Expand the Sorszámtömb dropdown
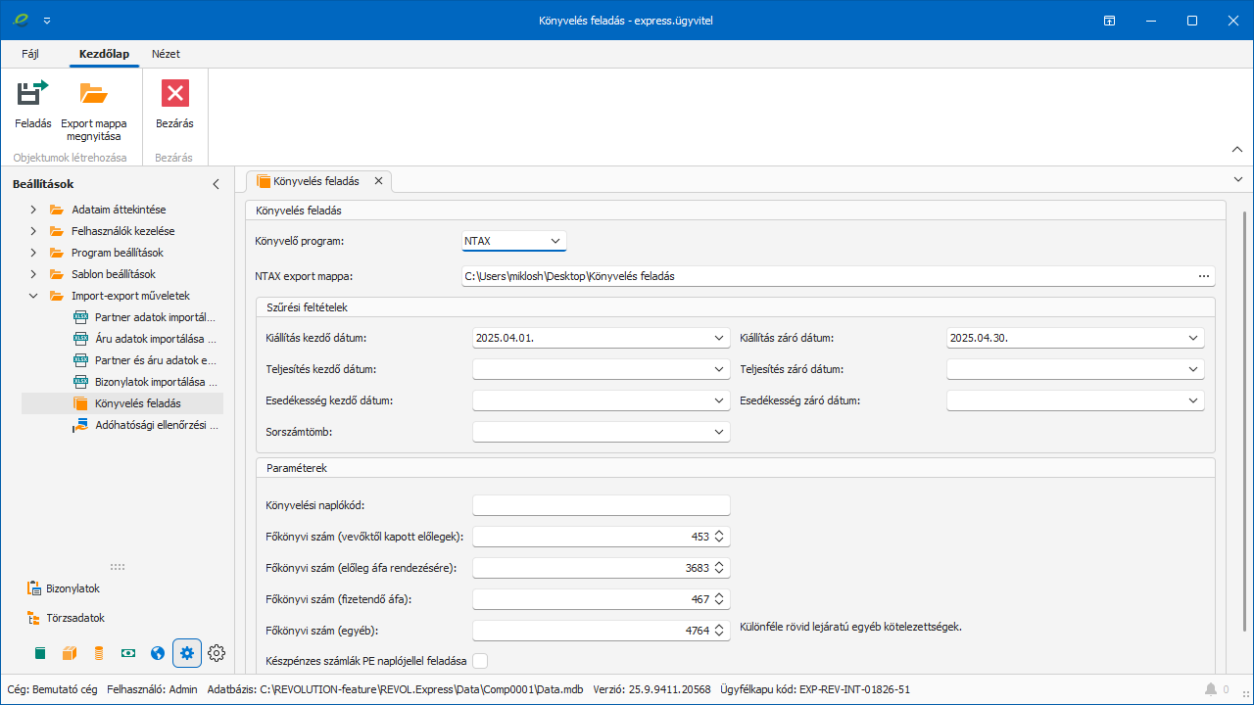This screenshot has height=705, width=1254. 719,432
